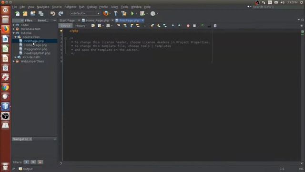This screenshot has height=172, width=305.
Task: Switch editor to Source view
Action: pos(65,25)
